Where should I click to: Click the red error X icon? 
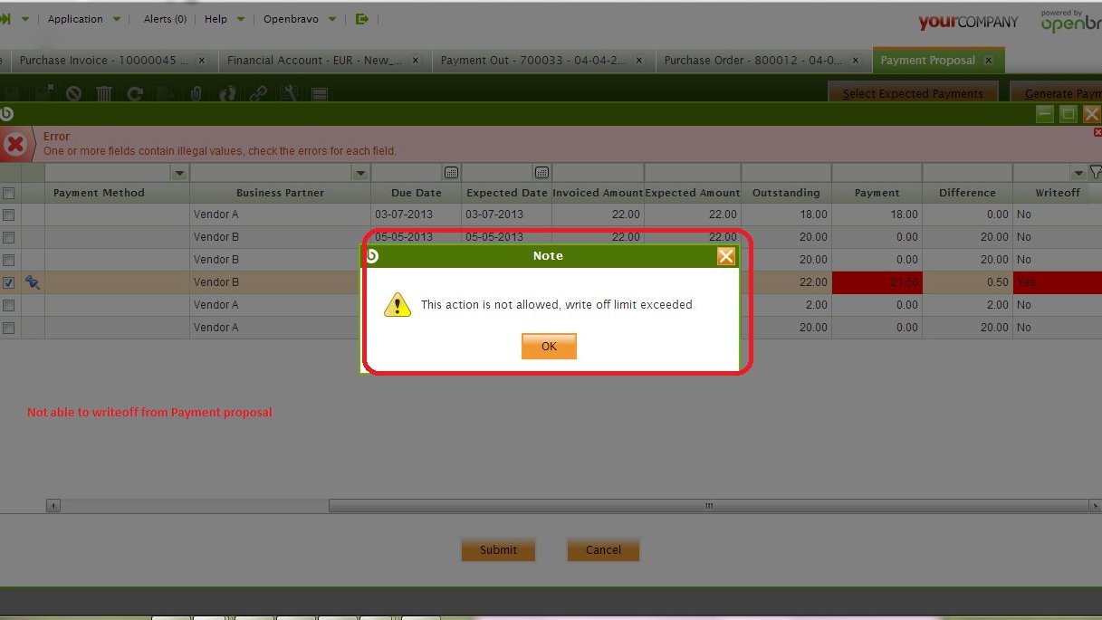[14, 144]
